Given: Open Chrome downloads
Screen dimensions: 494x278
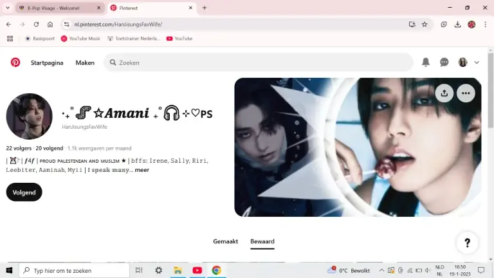Looking at the screenshot, I should 457,24.
